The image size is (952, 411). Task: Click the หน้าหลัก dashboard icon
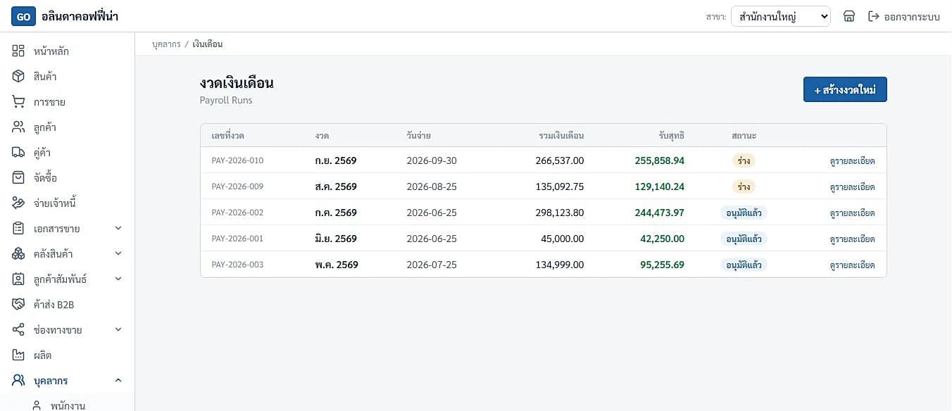point(19,51)
